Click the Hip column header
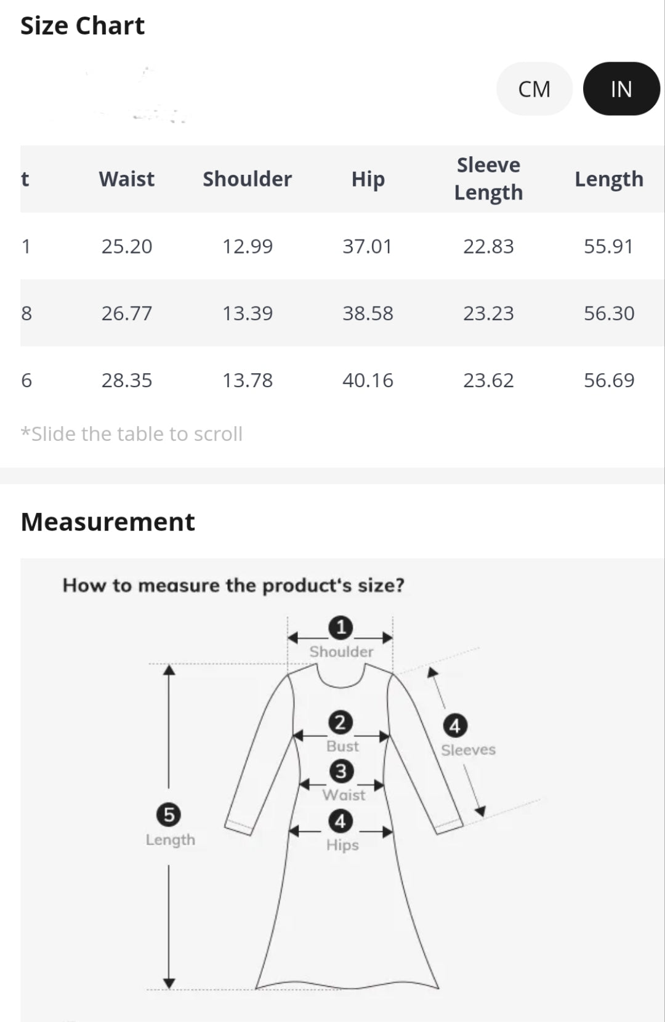The height and width of the screenshot is (1022, 665). click(x=368, y=179)
